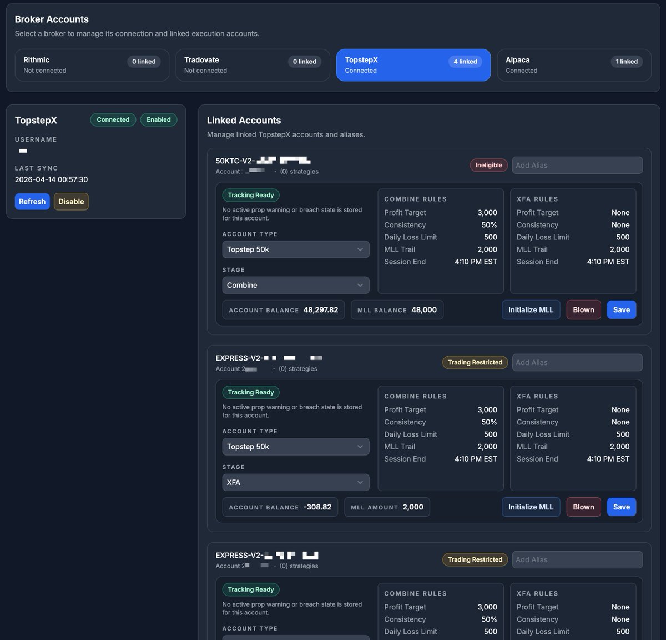Save the first EXPRESS-V2 account settings
666x640 pixels.
point(622,507)
